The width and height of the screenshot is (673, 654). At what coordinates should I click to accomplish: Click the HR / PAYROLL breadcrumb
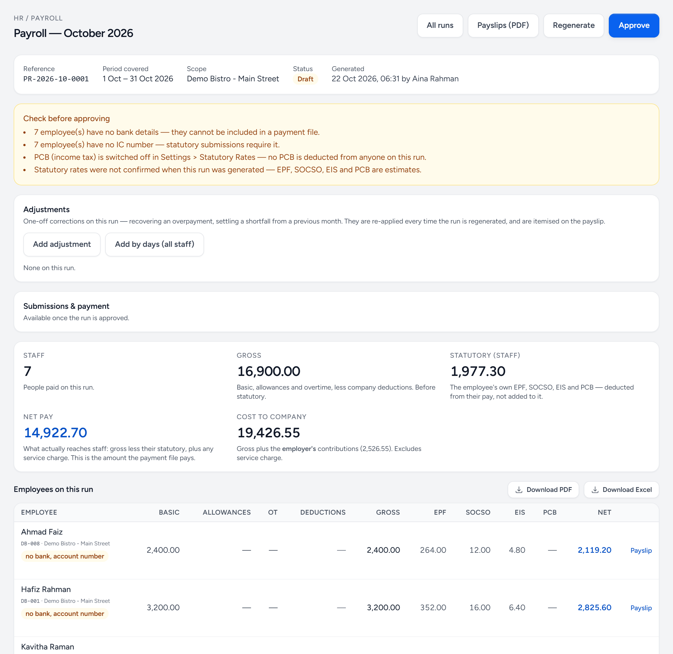38,18
